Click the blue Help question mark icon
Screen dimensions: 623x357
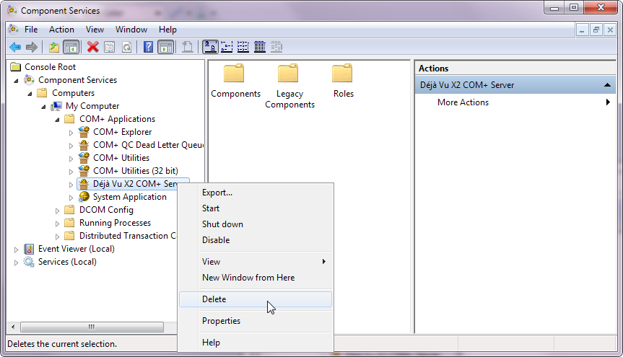(x=148, y=48)
